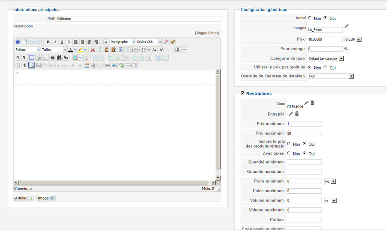This screenshot has width=387, height=230.
Task: Set Avec taxes to Oui
Action: tap(304, 153)
